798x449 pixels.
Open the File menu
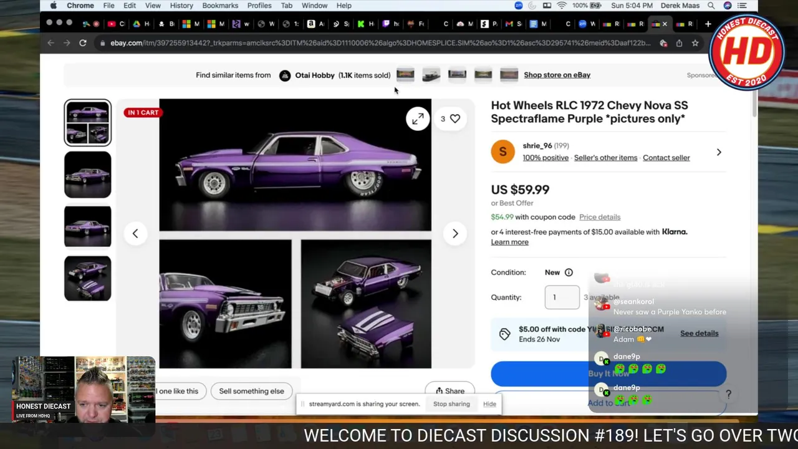point(108,6)
